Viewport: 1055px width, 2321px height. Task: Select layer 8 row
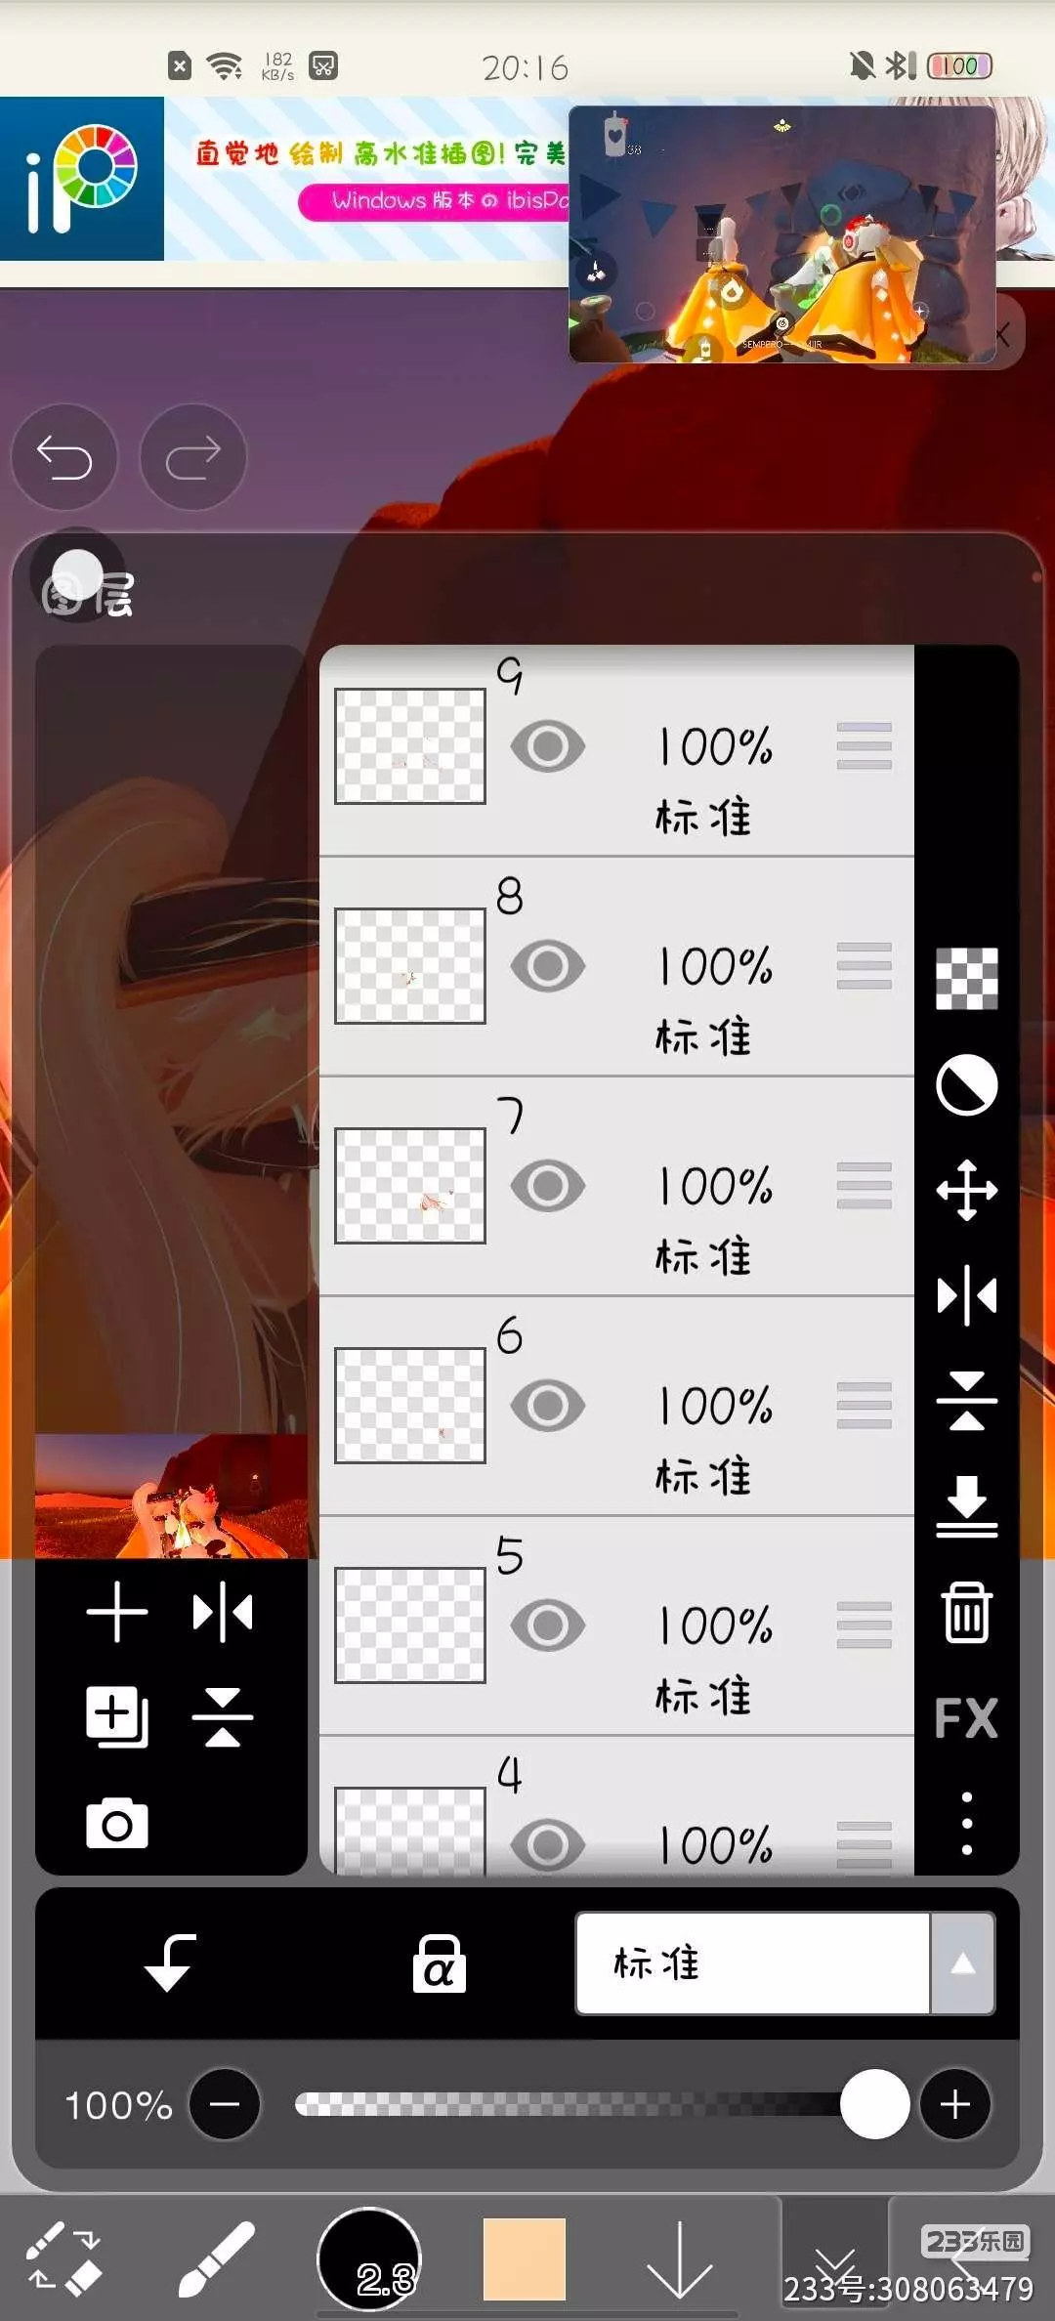click(616, 967)
